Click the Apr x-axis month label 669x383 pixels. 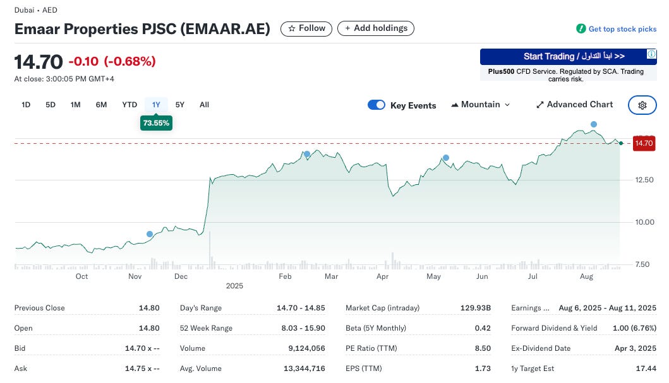(382, 276)
